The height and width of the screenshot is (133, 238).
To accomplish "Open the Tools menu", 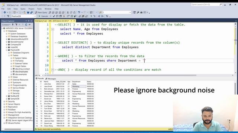I will point(39,9).
